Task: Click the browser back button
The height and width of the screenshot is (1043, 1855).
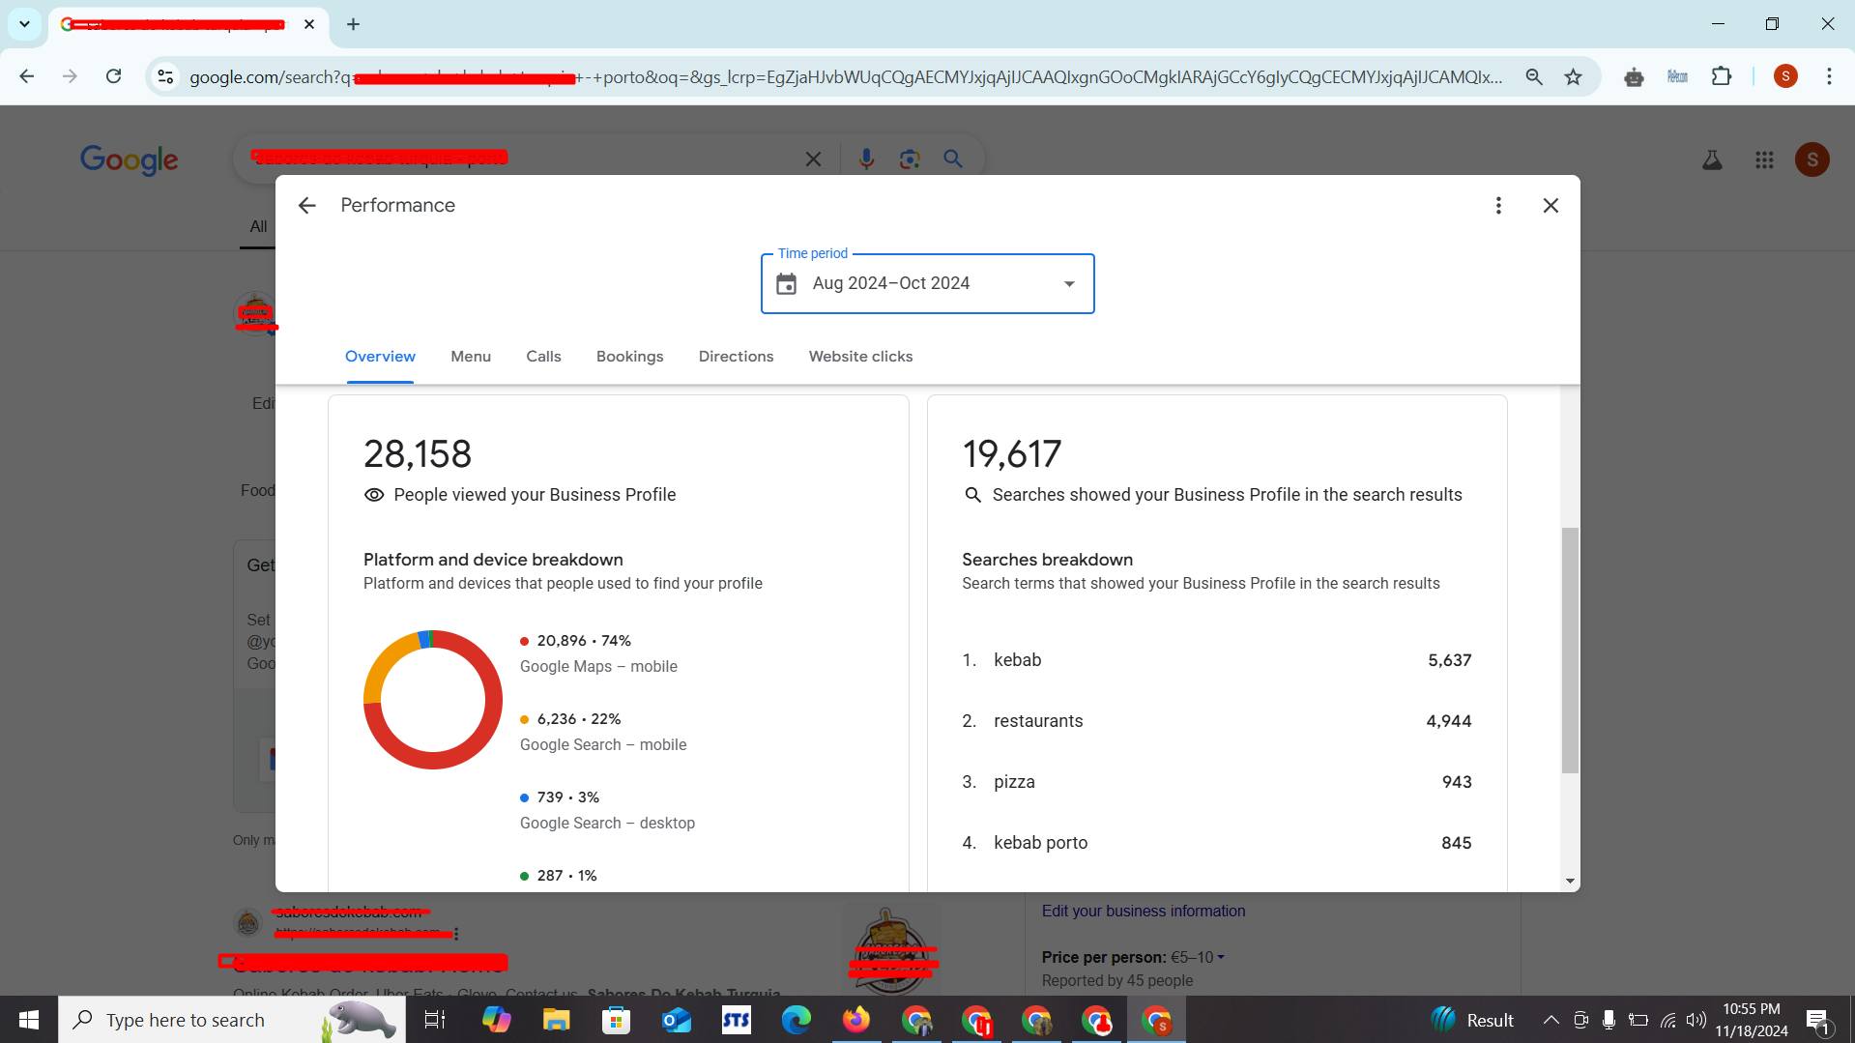Action: coord(26,76)
